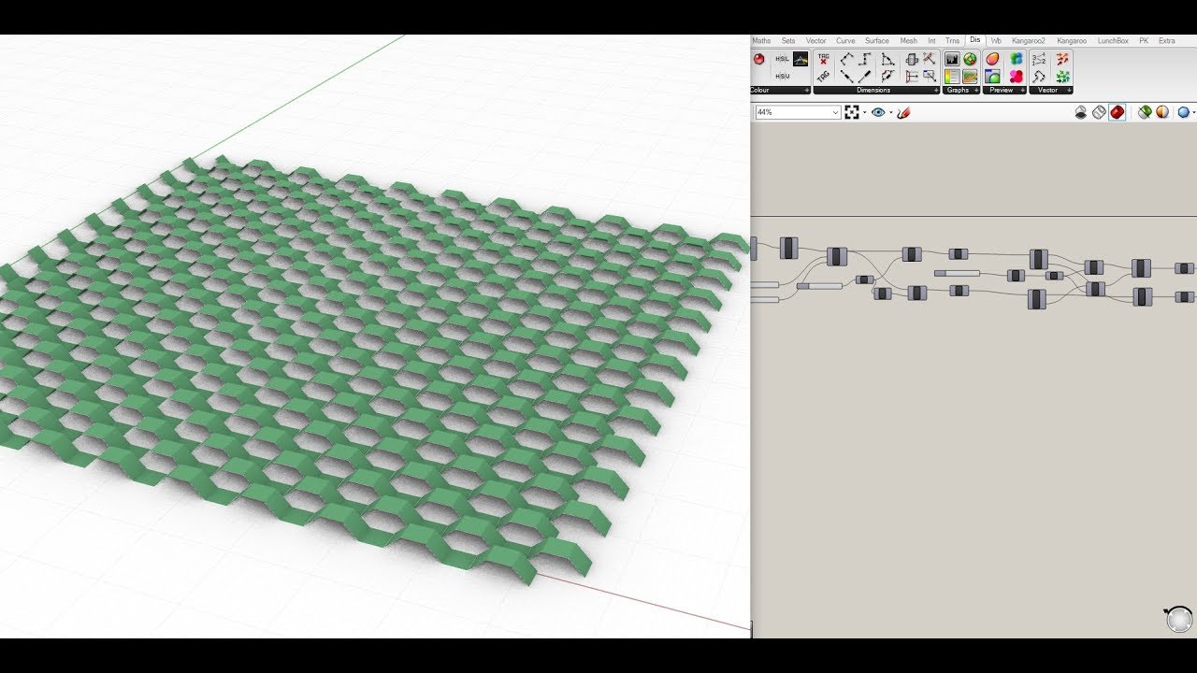Switch to the Maths tab
The height and width of the screenshot is (673, 1197).
761,41
